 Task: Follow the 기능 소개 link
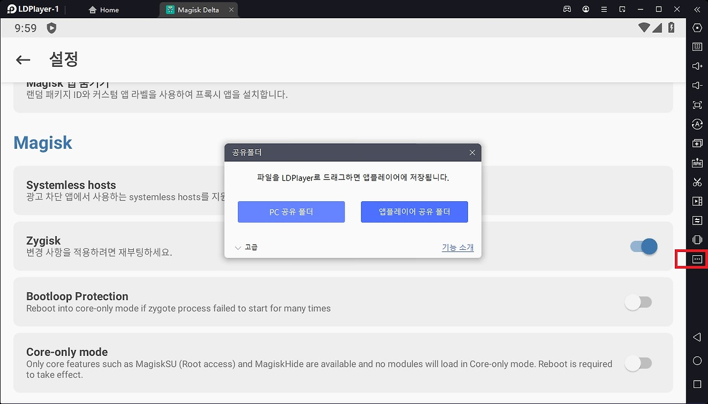pos(457,247)
